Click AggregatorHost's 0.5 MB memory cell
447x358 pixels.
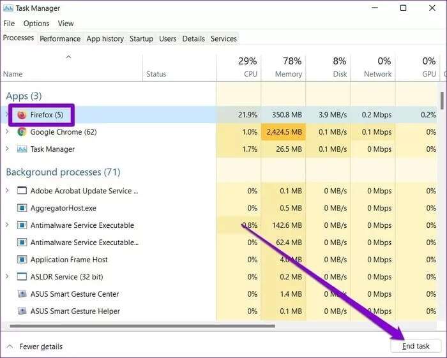pyautogui.click(x=284, y=208)
